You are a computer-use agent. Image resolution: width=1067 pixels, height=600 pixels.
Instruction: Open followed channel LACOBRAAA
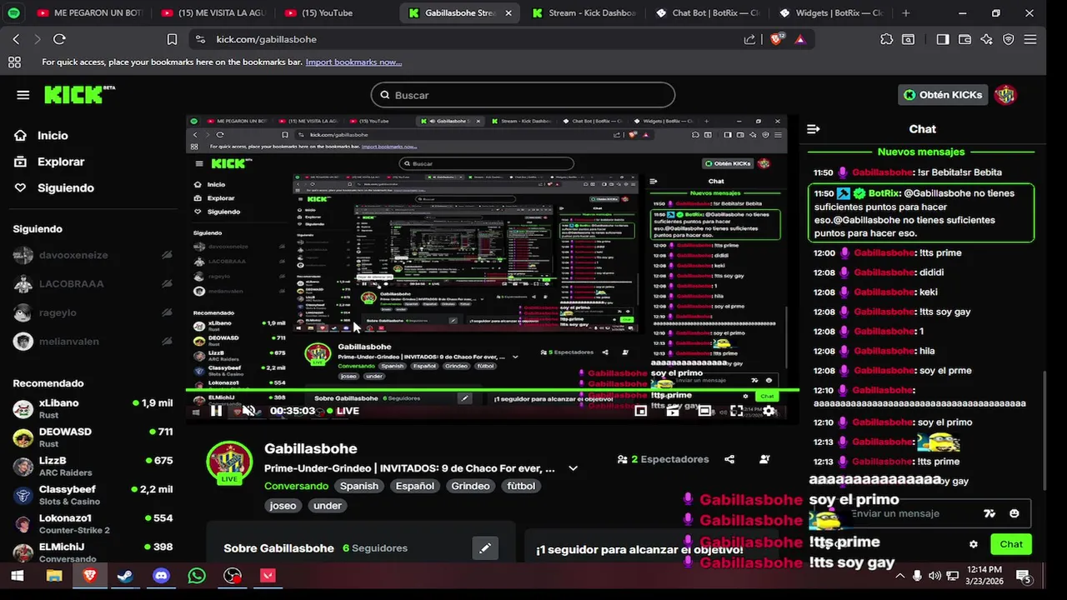[x=93, y=283]
